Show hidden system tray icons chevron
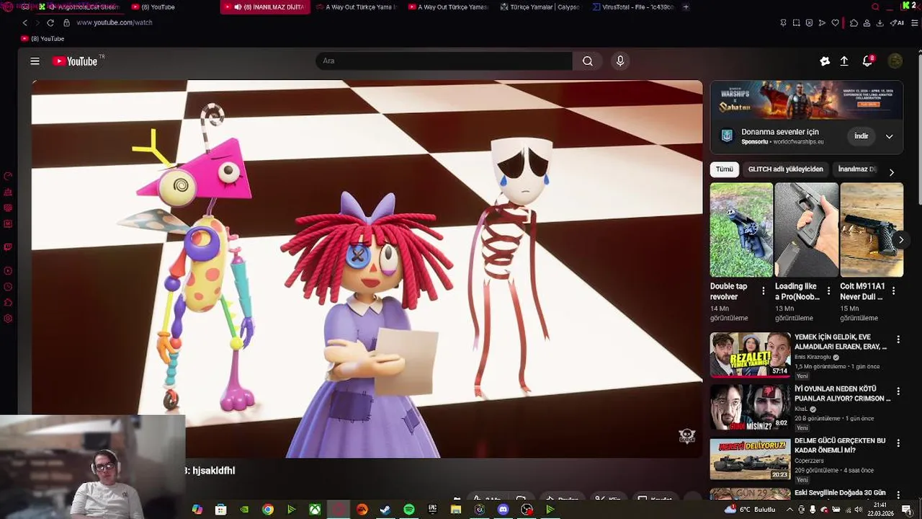 [790, 510]
